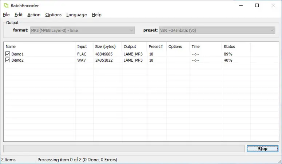Click the overall progress bar
The height and width of the screenshot is (164, 282).
point(124,149)
